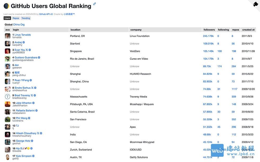This screenshot has width=260, height=162.
Task: Open Gustavo Guanabara's website globe icon
Action: (39, 57)
